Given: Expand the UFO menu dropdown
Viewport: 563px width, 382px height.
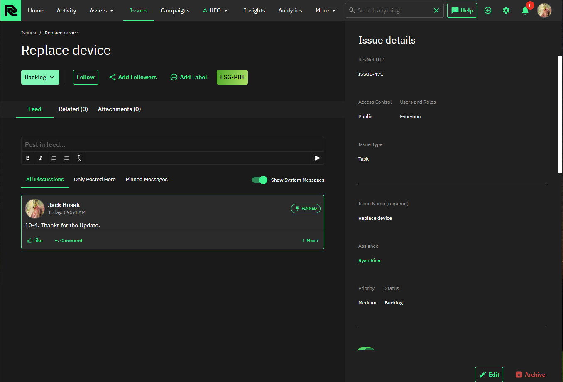Looking at the screenshot, I should tap(215, 10).
